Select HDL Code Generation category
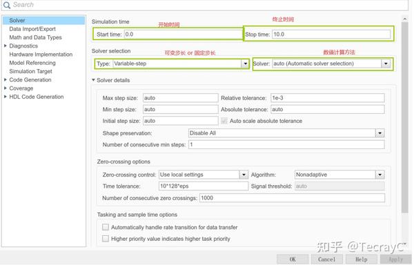The width and height of the screenshot is (414, 265). (x=37, y=97)
